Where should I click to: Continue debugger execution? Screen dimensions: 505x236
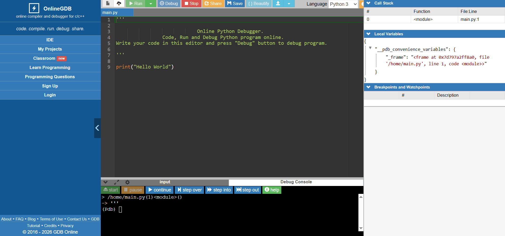[159, 190]
